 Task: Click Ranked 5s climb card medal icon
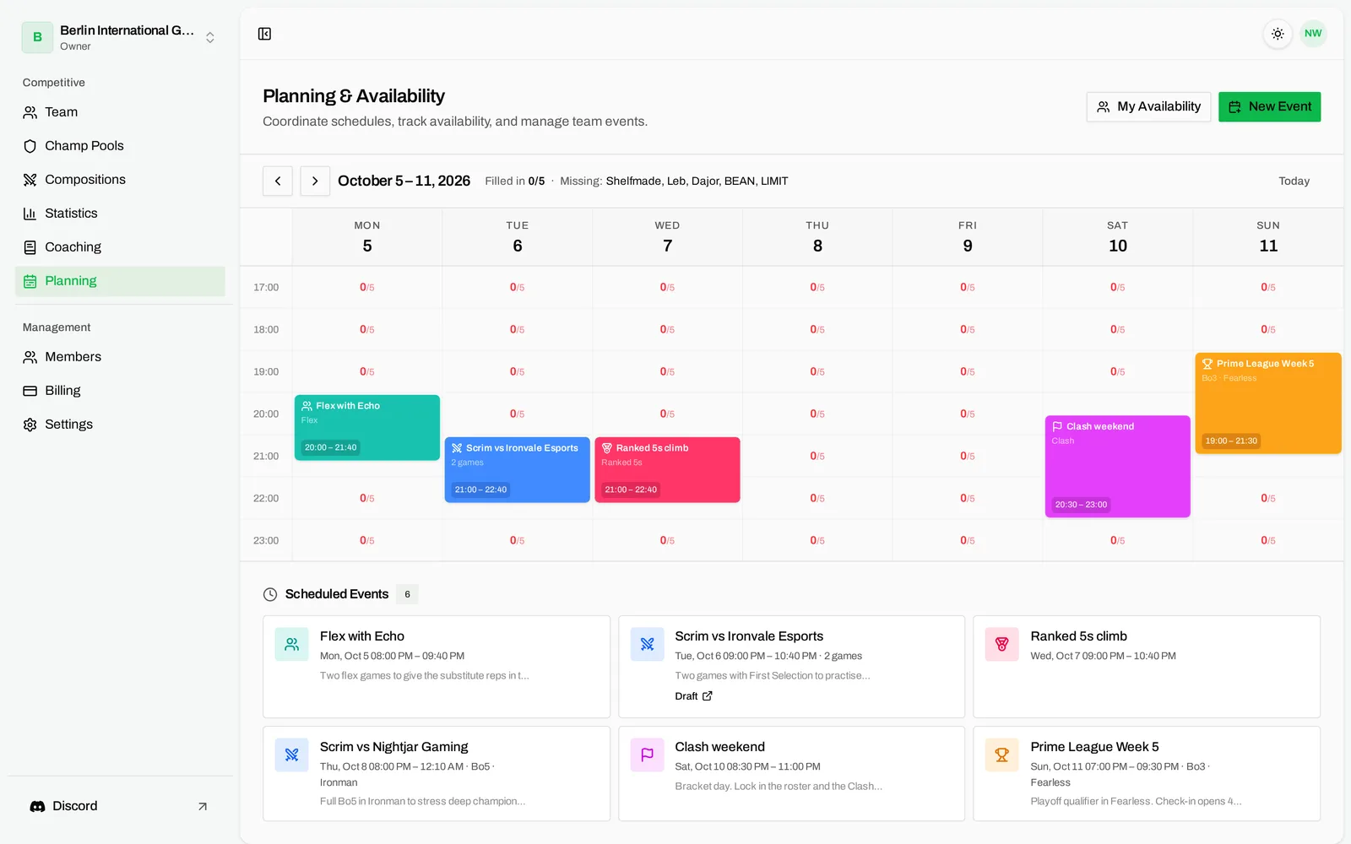pyautogui.click(x=1001, y=644)
